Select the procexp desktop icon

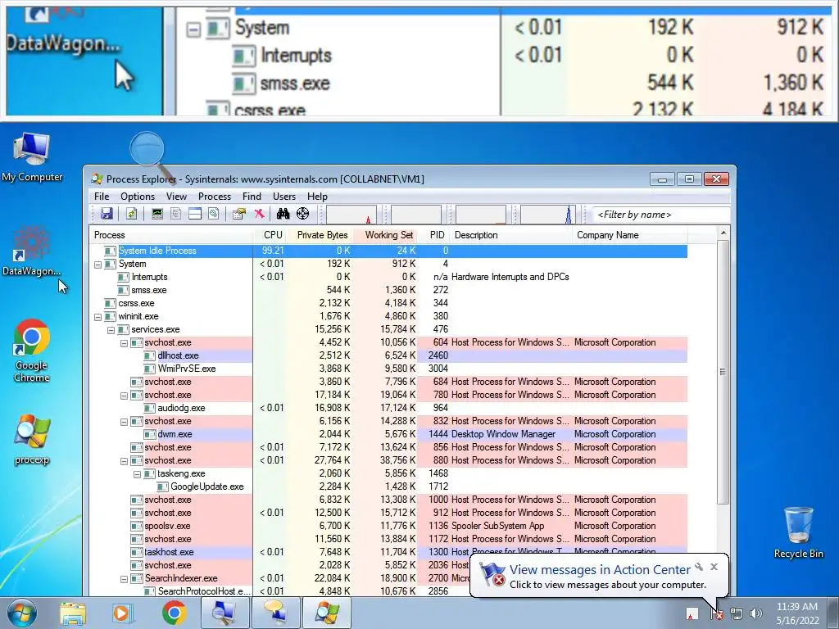tap(32, 440)
